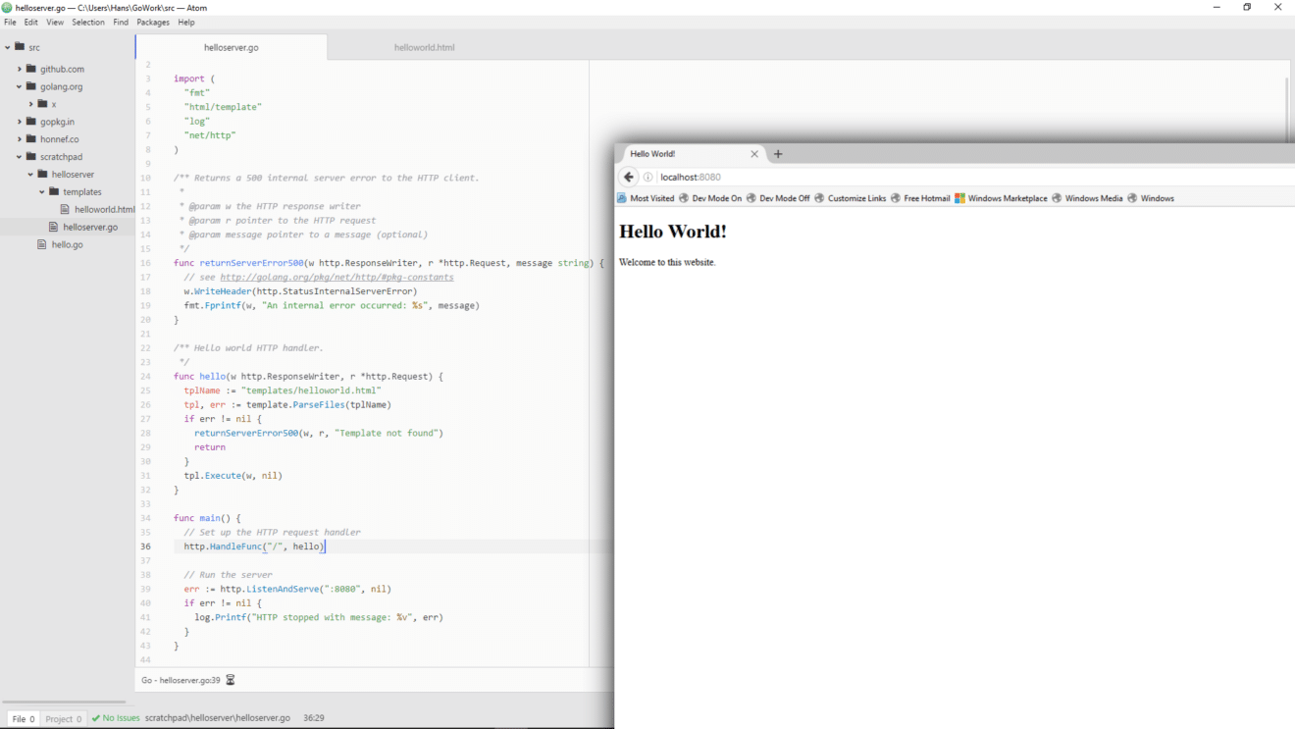Click the file icon of helloworld.html in tree
Viewport: 1295px width, 729px height.
pos(66,209)
